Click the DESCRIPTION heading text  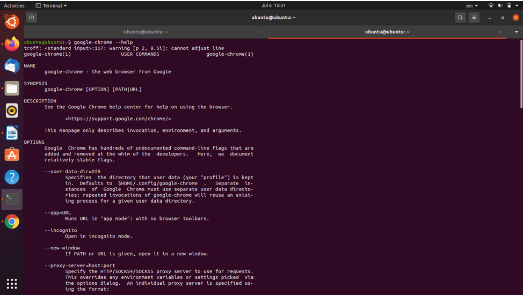(40, 101)
